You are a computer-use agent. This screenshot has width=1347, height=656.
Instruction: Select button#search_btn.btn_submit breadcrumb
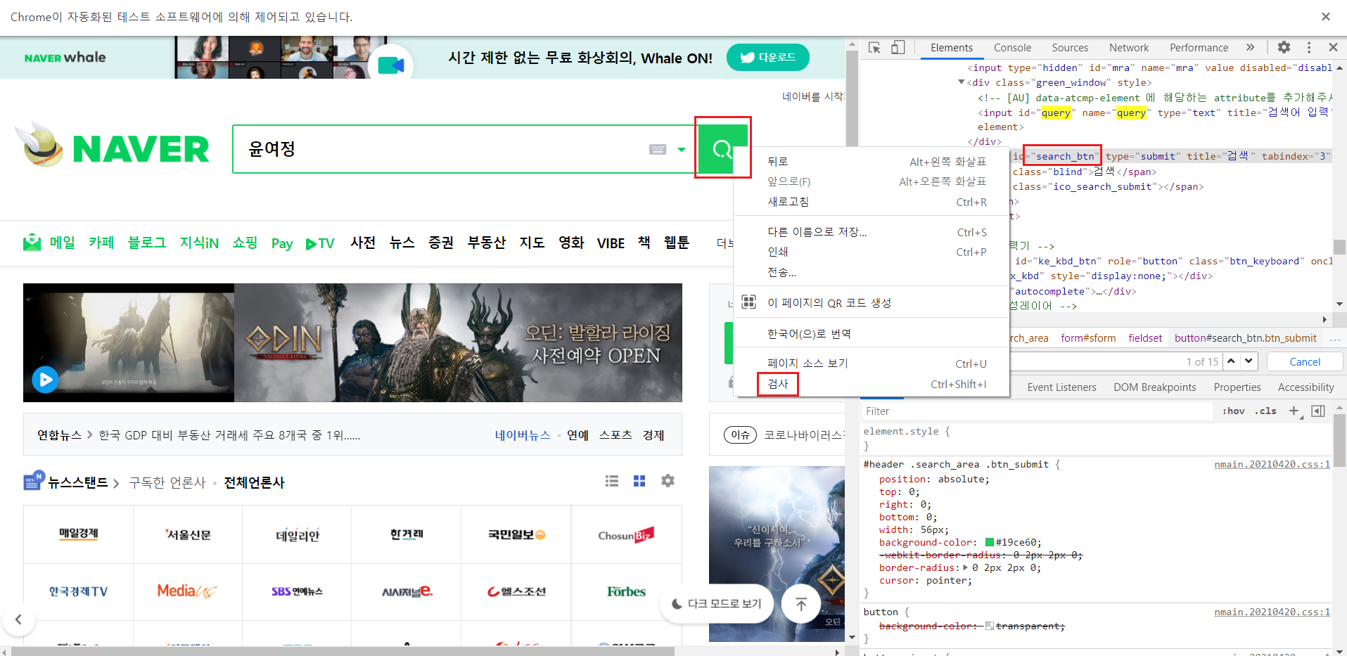(x=1245, y=338)
